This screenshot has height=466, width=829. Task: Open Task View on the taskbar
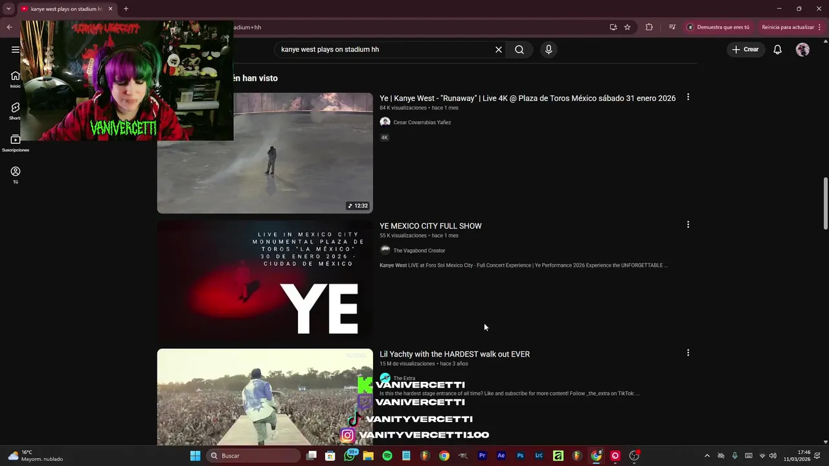click(312, 456)
